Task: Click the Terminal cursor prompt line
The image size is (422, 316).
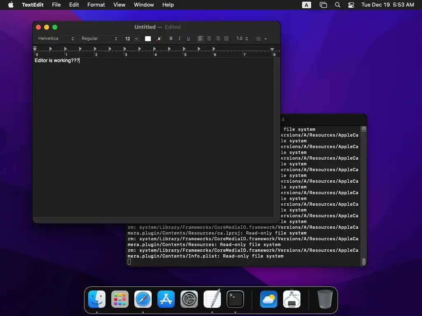Action: pyautogui.click(x=129, y=262)
